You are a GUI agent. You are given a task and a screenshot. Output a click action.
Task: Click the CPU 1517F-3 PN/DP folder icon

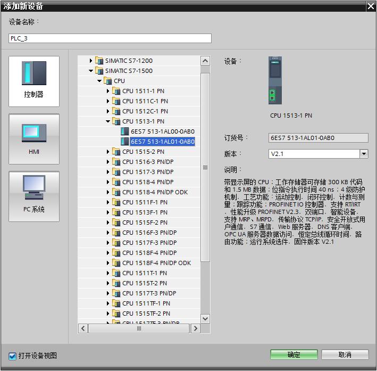click(116, 242)
